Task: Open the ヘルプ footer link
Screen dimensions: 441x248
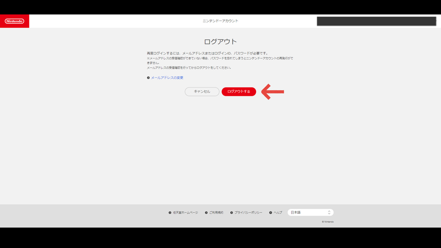Action: [278, 213]
